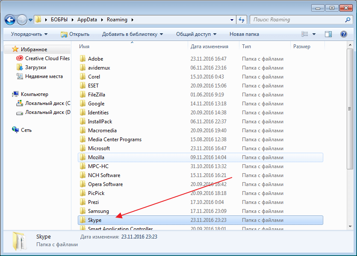Open the view options dropdown arrow
Screen dimensions: 357x256
tap(314, 34)
